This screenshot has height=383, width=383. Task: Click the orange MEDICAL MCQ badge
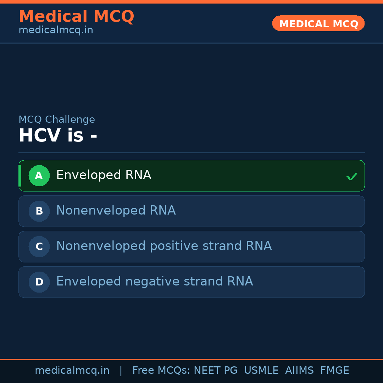click(318, 23)
